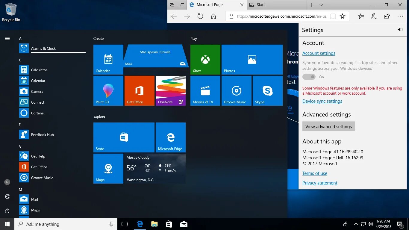Share this page from Edge toolbar
Screen dimensions: 409x230
pyautogui.click(x=387, y=16)
